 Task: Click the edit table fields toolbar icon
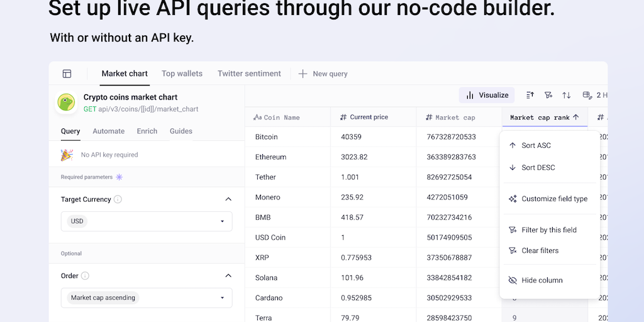(x=587, y=95)
